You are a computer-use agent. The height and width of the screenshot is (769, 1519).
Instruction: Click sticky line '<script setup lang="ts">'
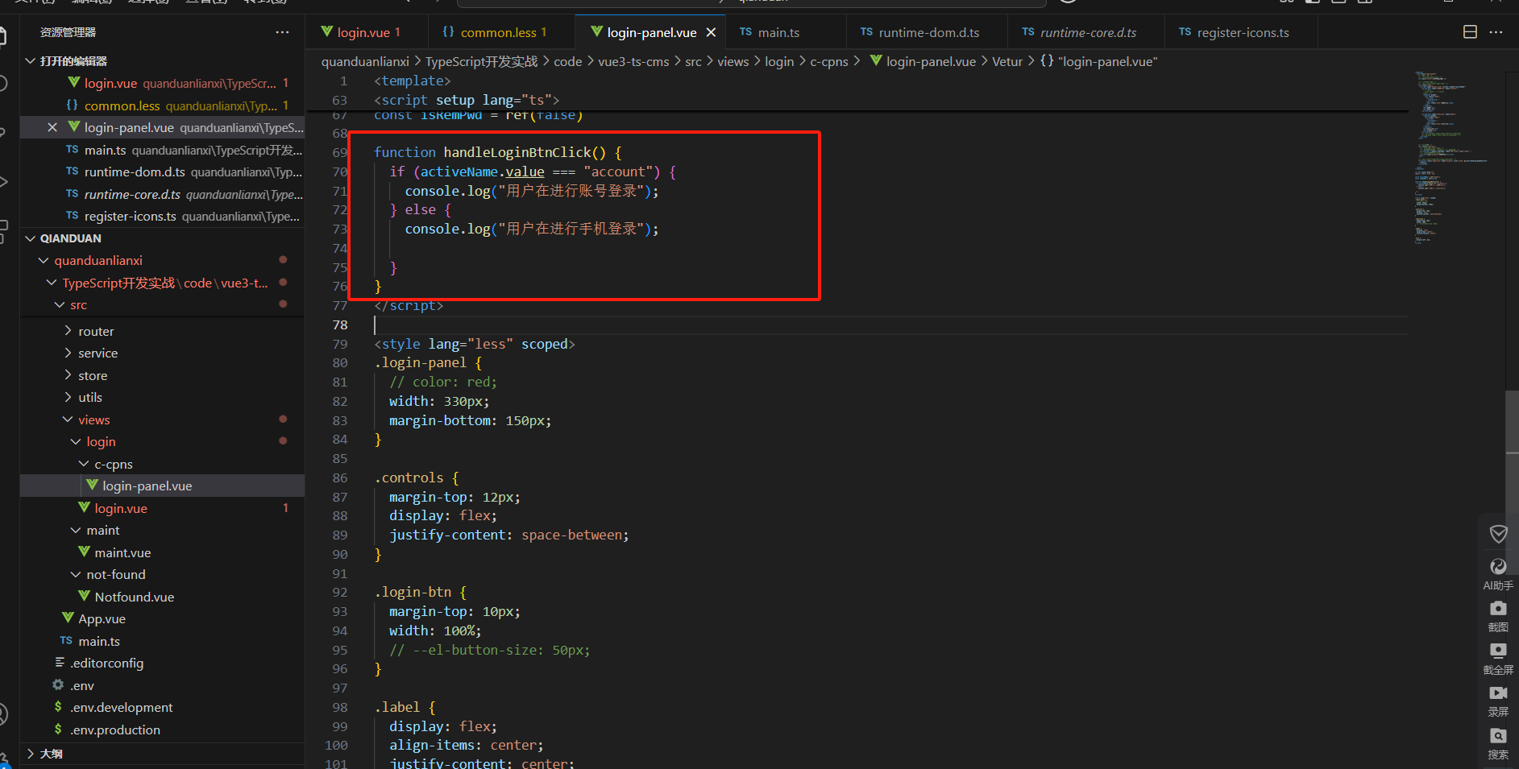(467, 100)
